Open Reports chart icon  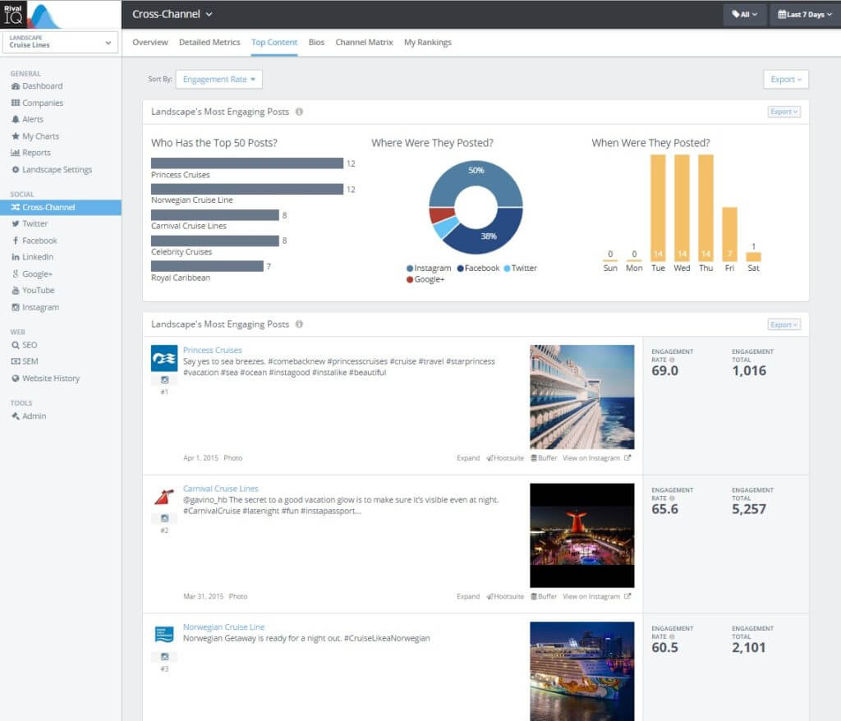15,153
